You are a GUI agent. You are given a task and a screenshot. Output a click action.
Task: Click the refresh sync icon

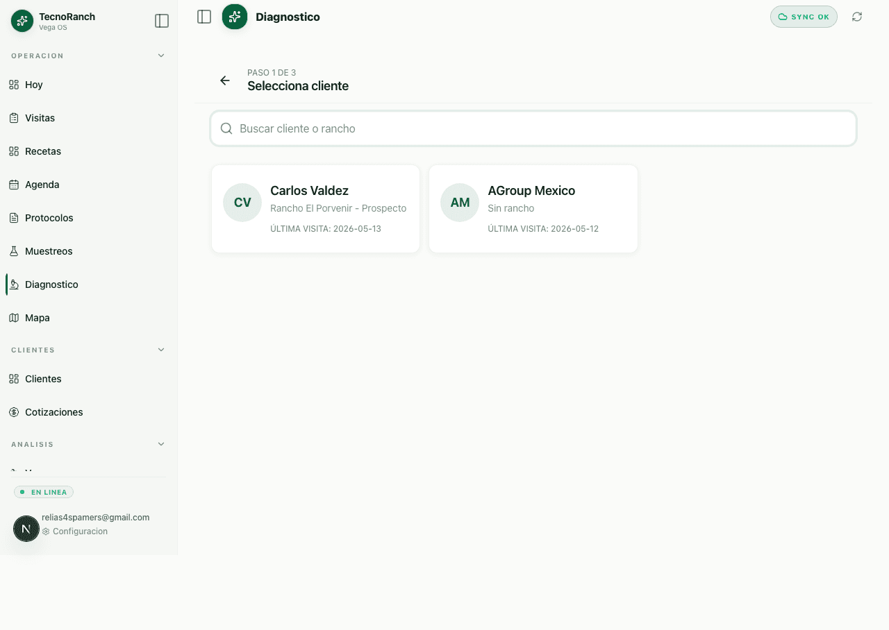(857, 17)
